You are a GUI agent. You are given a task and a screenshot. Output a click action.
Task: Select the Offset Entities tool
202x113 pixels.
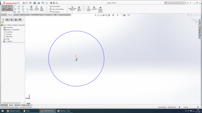(x=42, y=9)
